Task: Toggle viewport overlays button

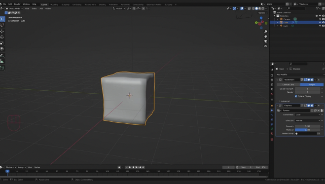Action: pos(242,8)
